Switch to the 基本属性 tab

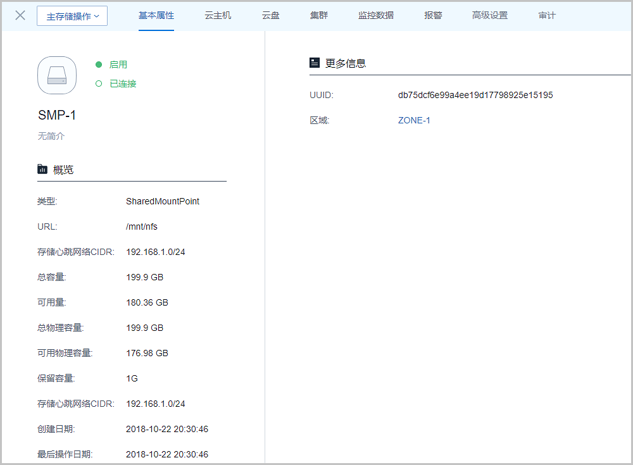click(156, 16)
